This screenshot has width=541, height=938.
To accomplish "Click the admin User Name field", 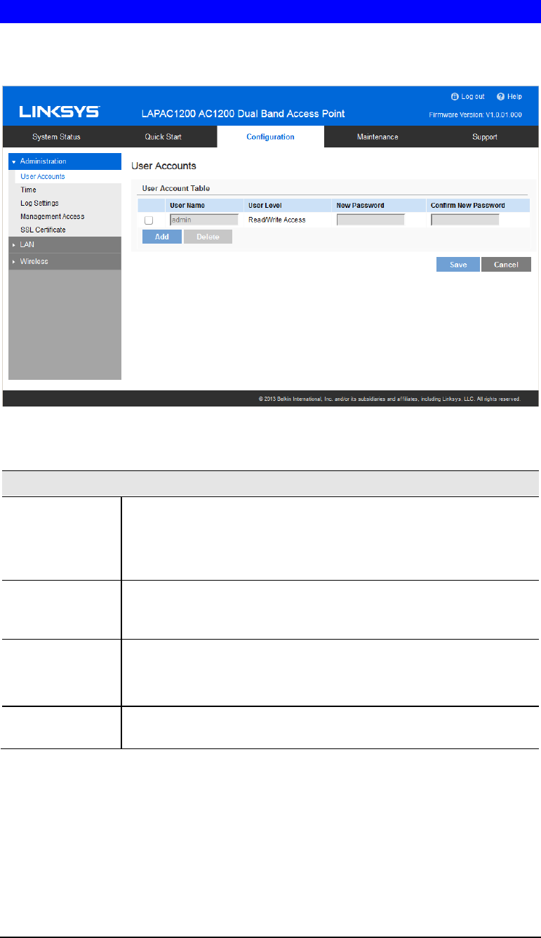I will point(204,220).
